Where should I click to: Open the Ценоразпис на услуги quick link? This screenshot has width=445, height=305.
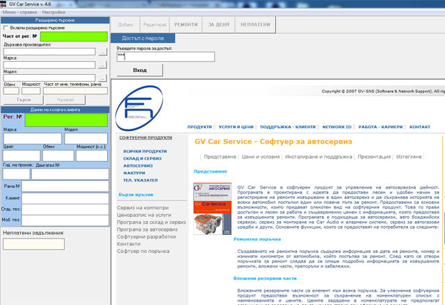(144, 215)
